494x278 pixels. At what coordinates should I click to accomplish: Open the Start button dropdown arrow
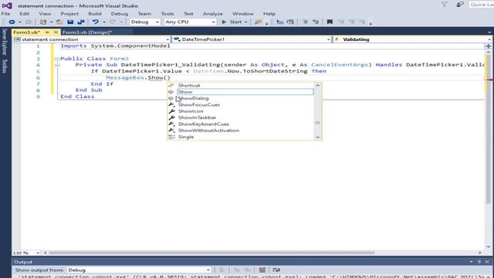tap(245, 22)
